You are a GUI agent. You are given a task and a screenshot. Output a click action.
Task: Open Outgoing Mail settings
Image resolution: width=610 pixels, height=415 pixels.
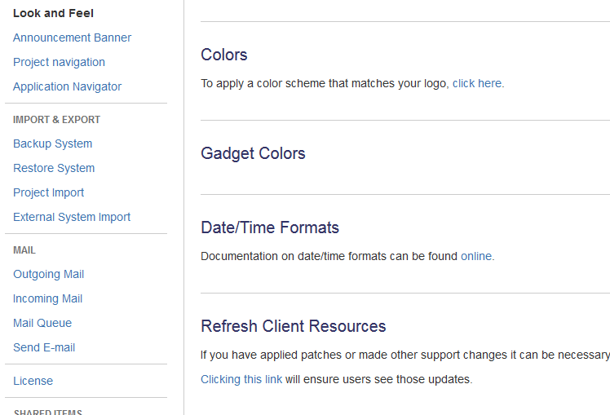[48, 275]
